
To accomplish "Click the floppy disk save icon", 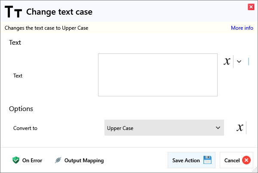I will point(207,160).
